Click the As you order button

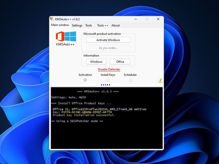(x=108, y=47)
